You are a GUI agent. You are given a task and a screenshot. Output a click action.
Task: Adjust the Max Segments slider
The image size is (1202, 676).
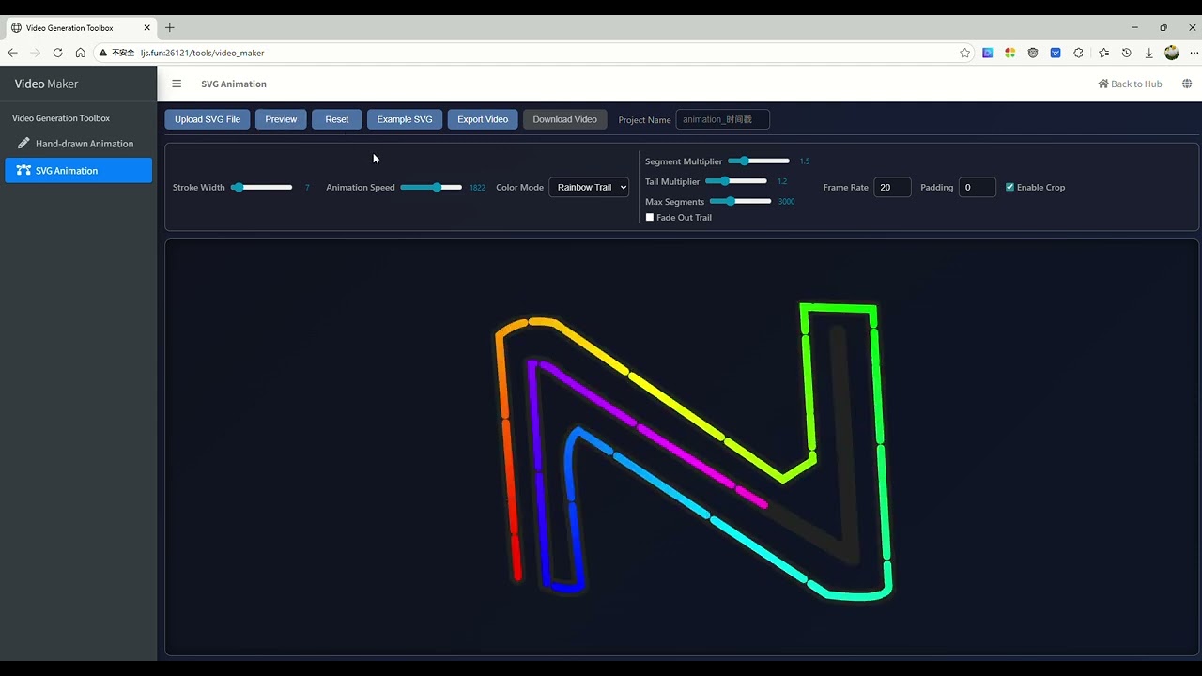pyautogui.click(x=740, y=201)
